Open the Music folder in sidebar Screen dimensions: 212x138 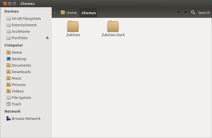tap(17, 78)
